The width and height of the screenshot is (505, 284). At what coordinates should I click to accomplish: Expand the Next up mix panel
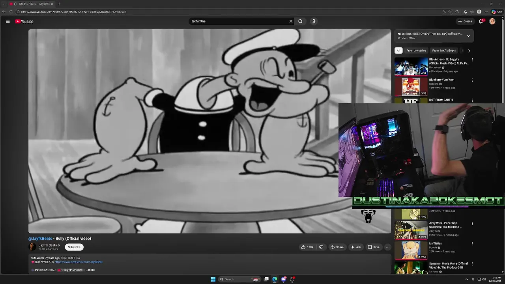[468, 36]
